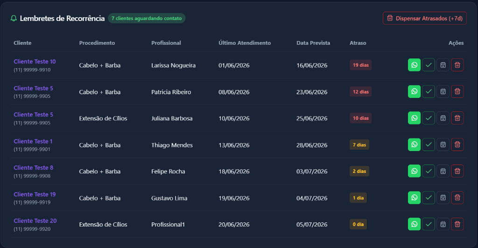478x248 pixels.
Task: Send WhatsApp message to Cliente Teste 1
Action: pos(414,145)
